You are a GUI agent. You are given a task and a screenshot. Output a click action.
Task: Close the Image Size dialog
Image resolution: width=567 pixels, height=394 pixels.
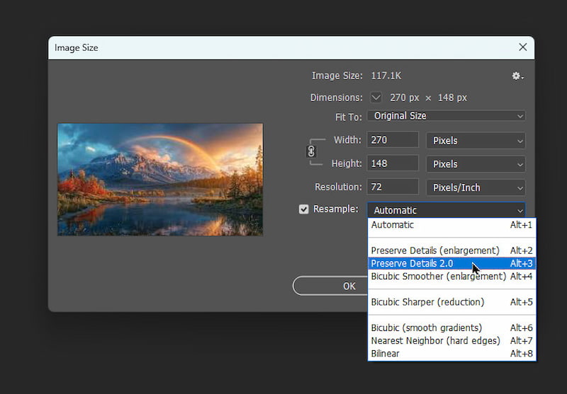522,47
